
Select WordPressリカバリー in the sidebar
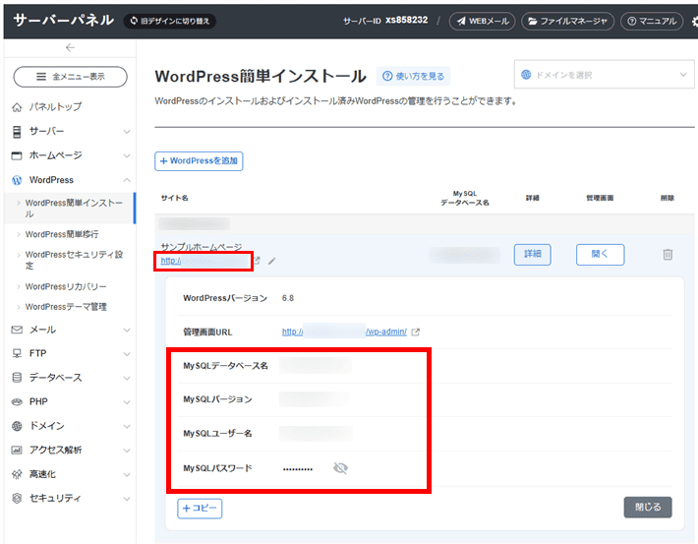(x=66, y=286)
